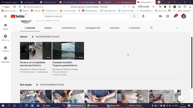Open Subscriptions in the sidebar
Screen dimensions: 193x108
coord(5,49)
